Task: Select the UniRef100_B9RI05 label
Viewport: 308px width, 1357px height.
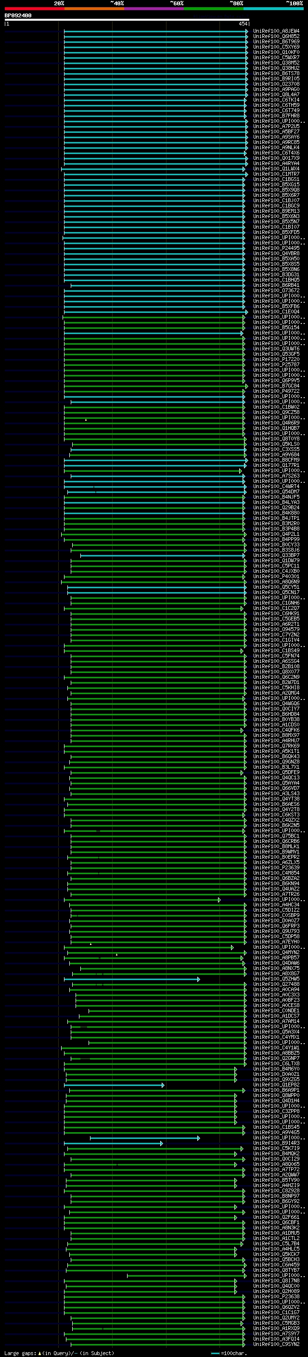Action: [276, 78]
